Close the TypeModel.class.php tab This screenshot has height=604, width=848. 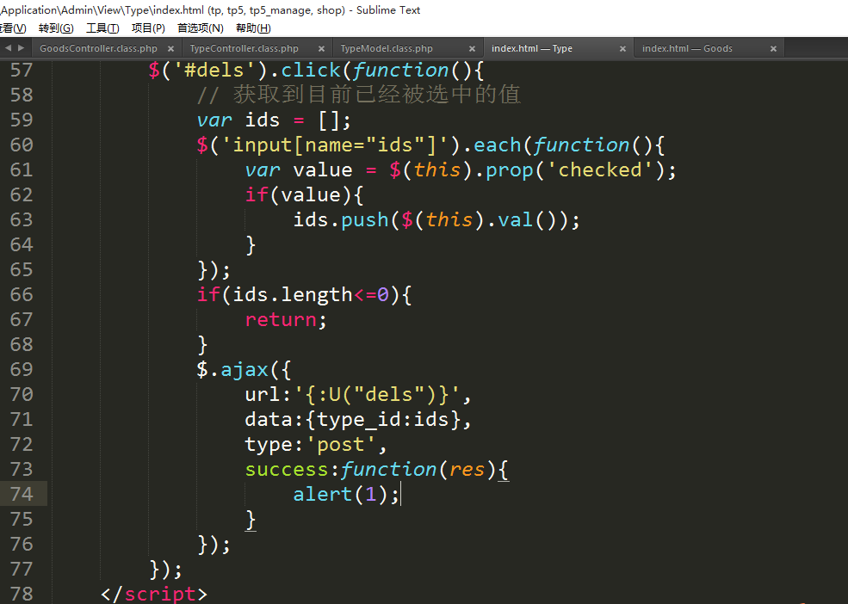[x=472, y=49]
